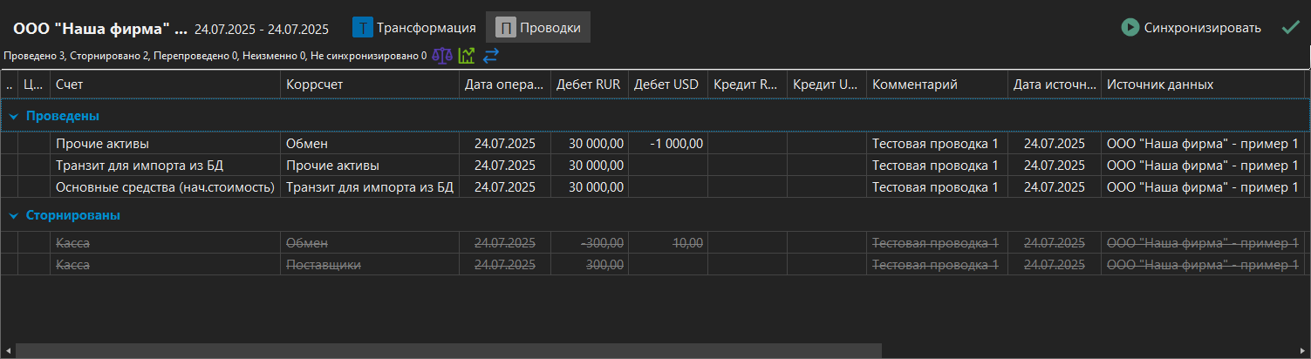Collapse the Проведены group

point(14,116)
